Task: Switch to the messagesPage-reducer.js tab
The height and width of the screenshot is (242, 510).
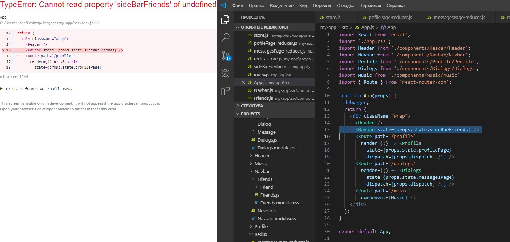Action: [x=456, y=17]
